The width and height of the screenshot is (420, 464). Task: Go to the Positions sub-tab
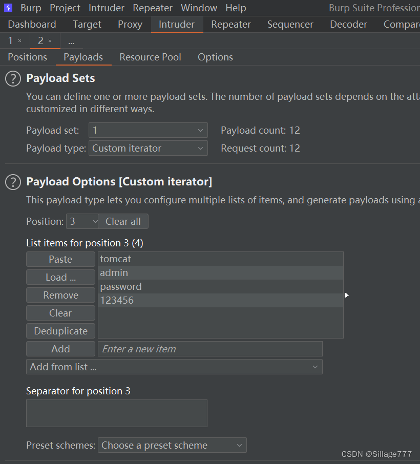point(28,57)
